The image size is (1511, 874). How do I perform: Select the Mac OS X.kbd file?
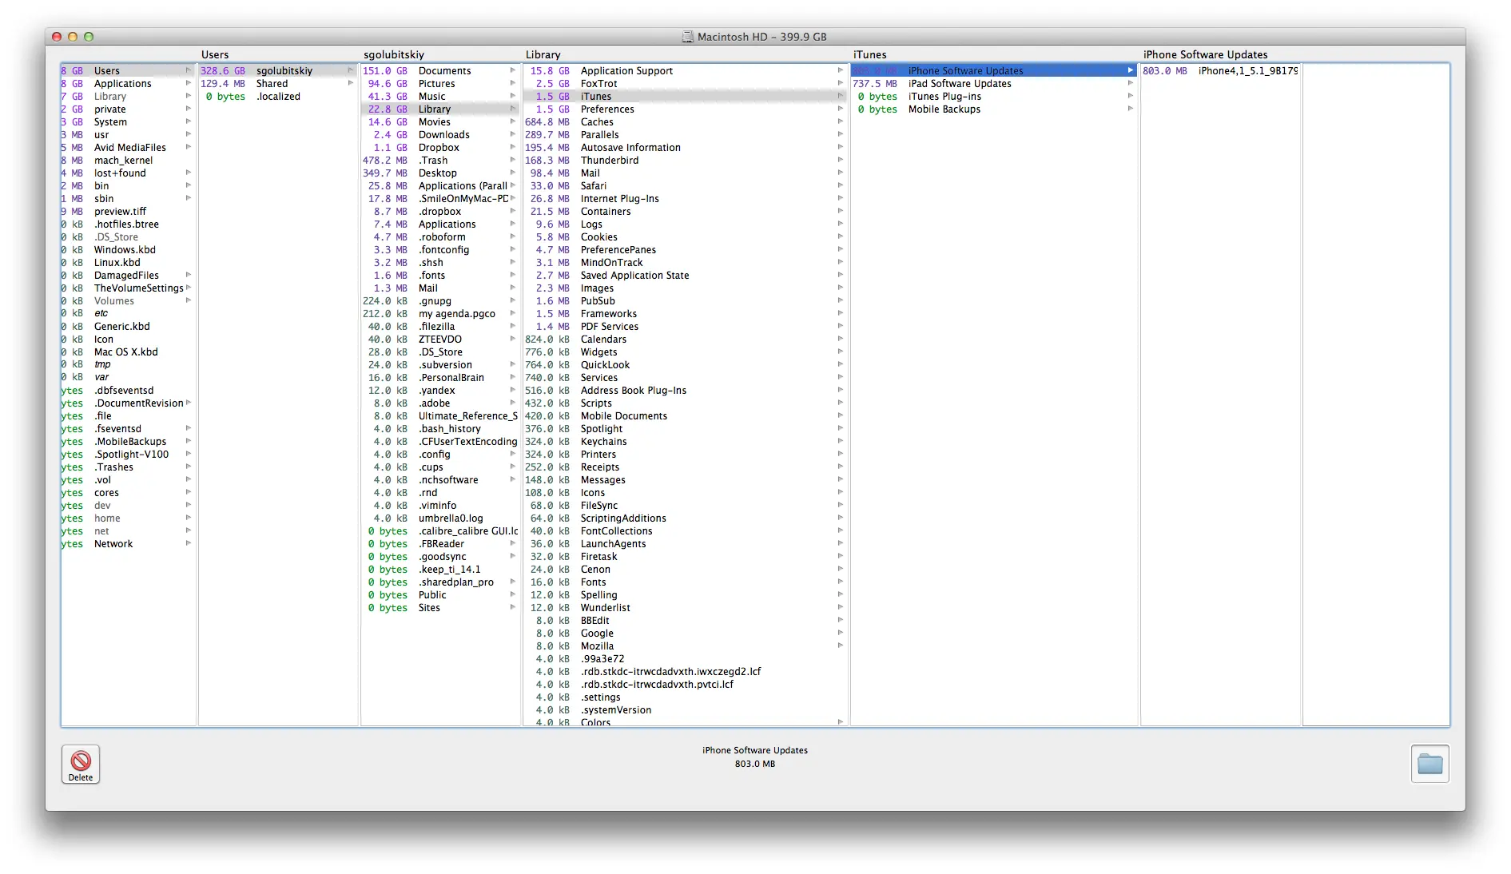(x=128, y=352)
